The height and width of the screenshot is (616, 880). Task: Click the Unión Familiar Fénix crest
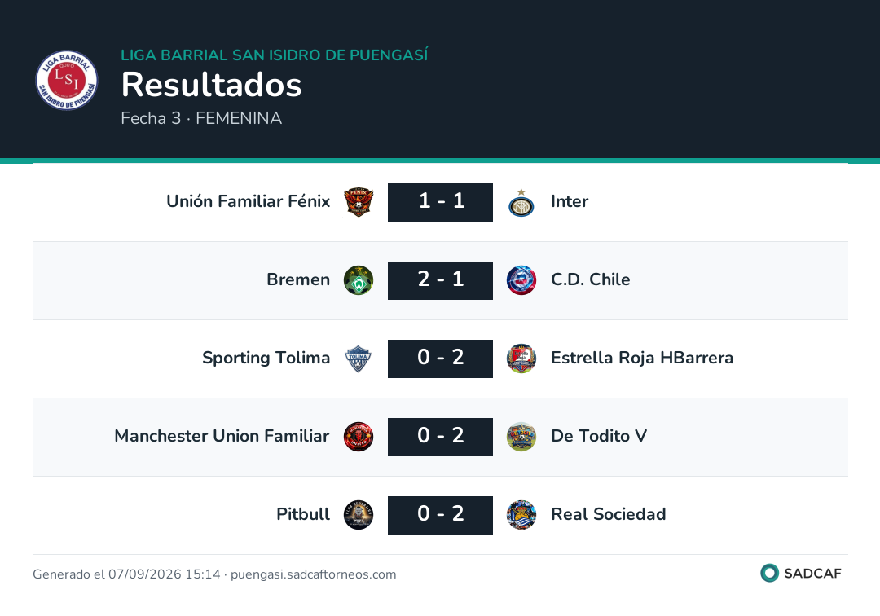click(359, 202)
